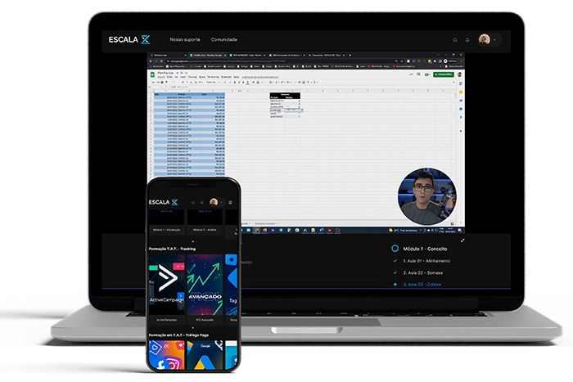The image size is (573, 382).
Task: Tap the search icon on phone header
Action: tap(192, 202)
